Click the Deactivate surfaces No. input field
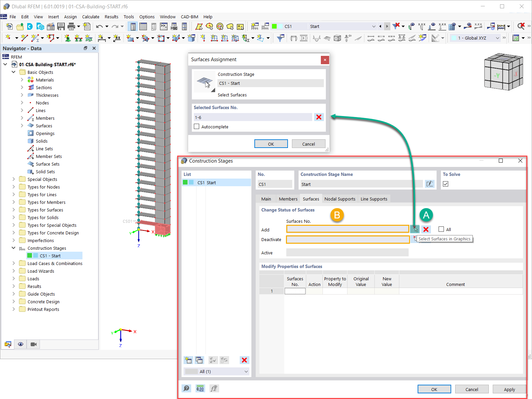The height and width of the screenshot is (399, 532). pyautogui.click(x=347, y=239)
